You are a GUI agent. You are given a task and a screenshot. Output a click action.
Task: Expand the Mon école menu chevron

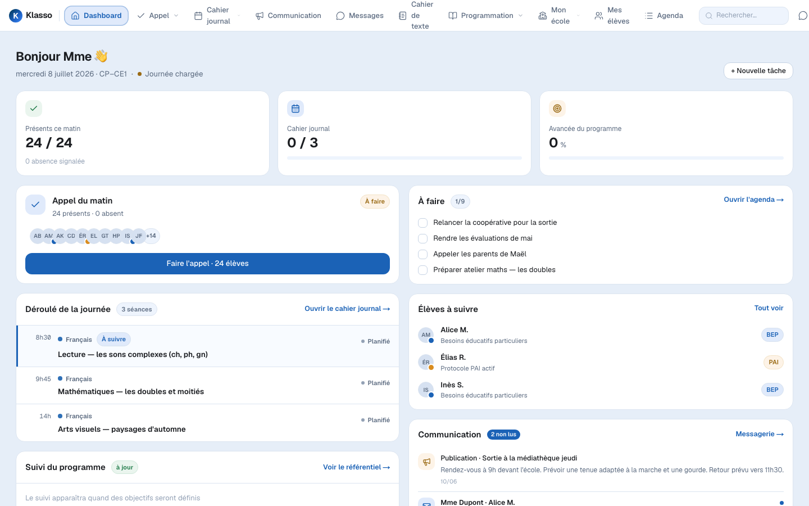click(x=578, y=16)
